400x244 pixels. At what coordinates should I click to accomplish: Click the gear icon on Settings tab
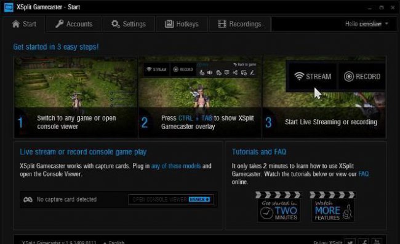click(115, 24)
